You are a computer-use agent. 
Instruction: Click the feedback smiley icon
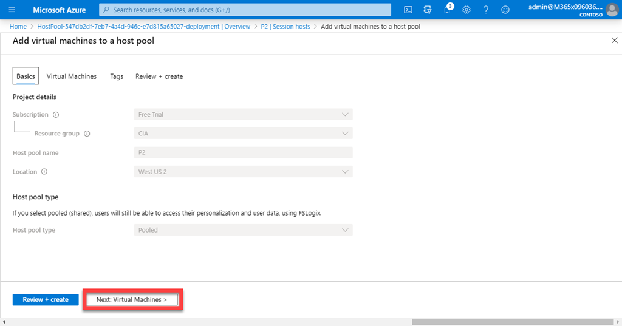505,10
